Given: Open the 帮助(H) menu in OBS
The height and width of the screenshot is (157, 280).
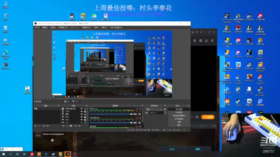Looking at the screenshot, I should point(104,28).
